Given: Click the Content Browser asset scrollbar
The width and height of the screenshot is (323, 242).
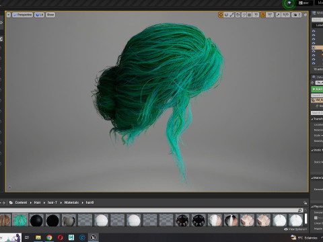Looking at the screenshot, I should click(x=306, y=218).
